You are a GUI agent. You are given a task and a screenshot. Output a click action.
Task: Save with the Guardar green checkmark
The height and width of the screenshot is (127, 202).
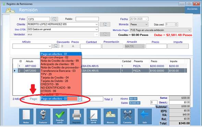[x=60, y=116]
